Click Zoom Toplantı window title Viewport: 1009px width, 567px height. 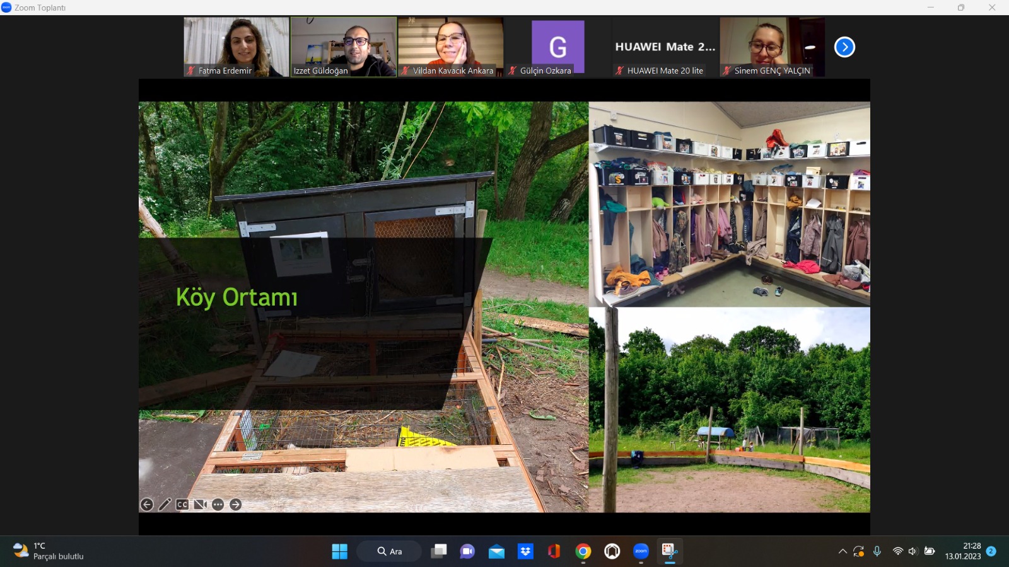[40, 8]
